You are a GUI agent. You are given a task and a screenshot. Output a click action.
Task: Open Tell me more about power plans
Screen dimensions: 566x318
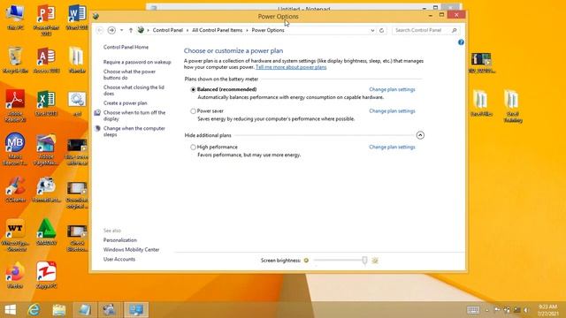click(x=291, y=67)
